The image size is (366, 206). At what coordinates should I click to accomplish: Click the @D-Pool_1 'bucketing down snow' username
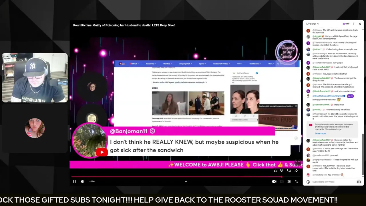point(318,49)
